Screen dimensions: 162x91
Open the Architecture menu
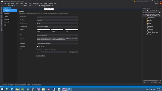point(36,3)
